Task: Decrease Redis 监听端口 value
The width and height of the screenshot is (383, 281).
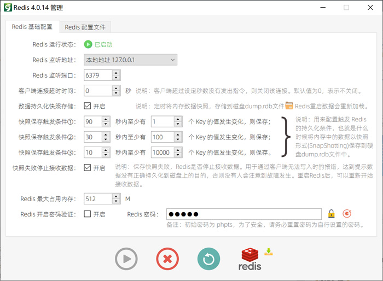Action: click(x=116, y=78)
